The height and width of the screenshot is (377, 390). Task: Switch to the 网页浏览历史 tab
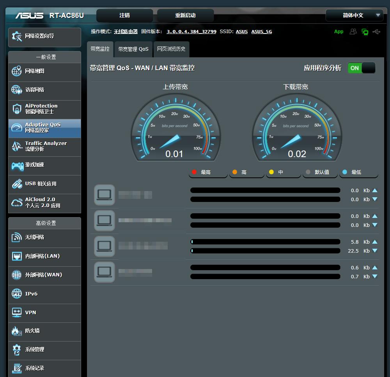tap(171, 49)
